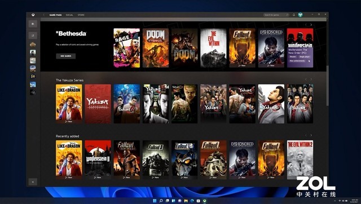Collapse the sidebar with the bottom arrow
Image resolution: width=361 pixels, height=204 pixels.
point(33,182)
